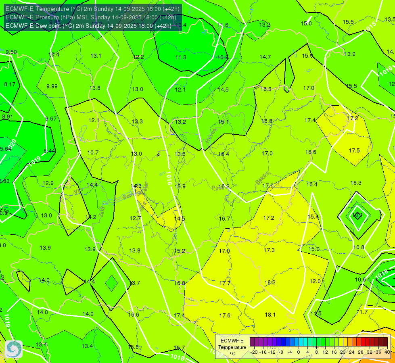Click the 14.2 temperature value

tap(91, 217)
